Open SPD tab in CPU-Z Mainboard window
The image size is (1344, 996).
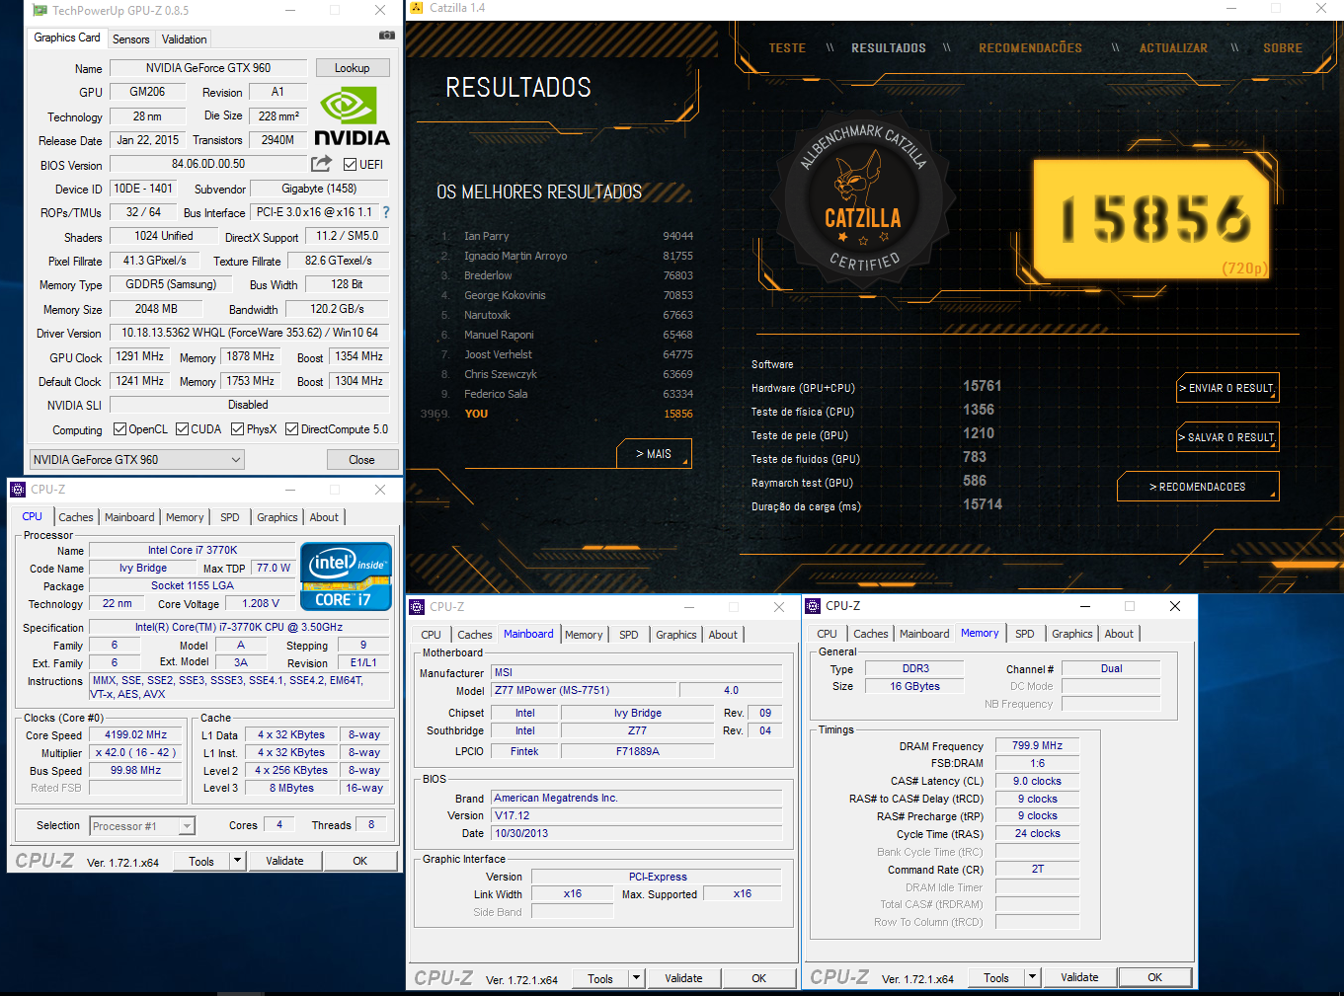coord(629,635)
